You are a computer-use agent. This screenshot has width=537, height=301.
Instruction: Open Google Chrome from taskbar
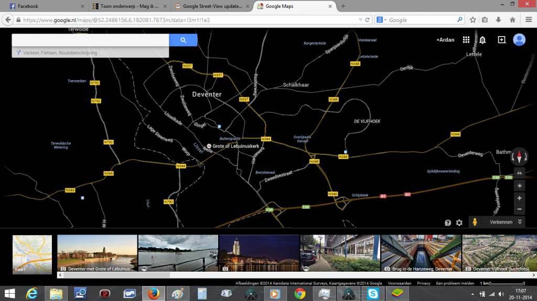point(299,294)
